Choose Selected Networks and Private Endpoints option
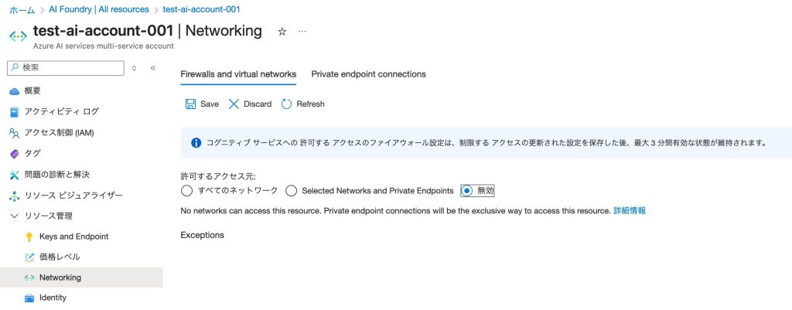The height and width of the screenshot is (310, 792). coord(292,190)
